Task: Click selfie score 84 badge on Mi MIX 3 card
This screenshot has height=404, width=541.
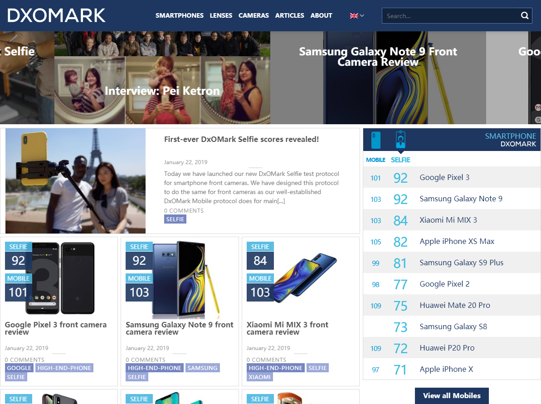Action: (x=260, y=260)
